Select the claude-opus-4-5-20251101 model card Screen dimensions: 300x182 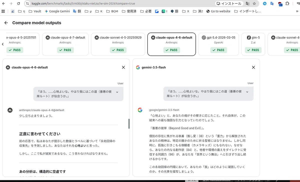pos(21,44)
